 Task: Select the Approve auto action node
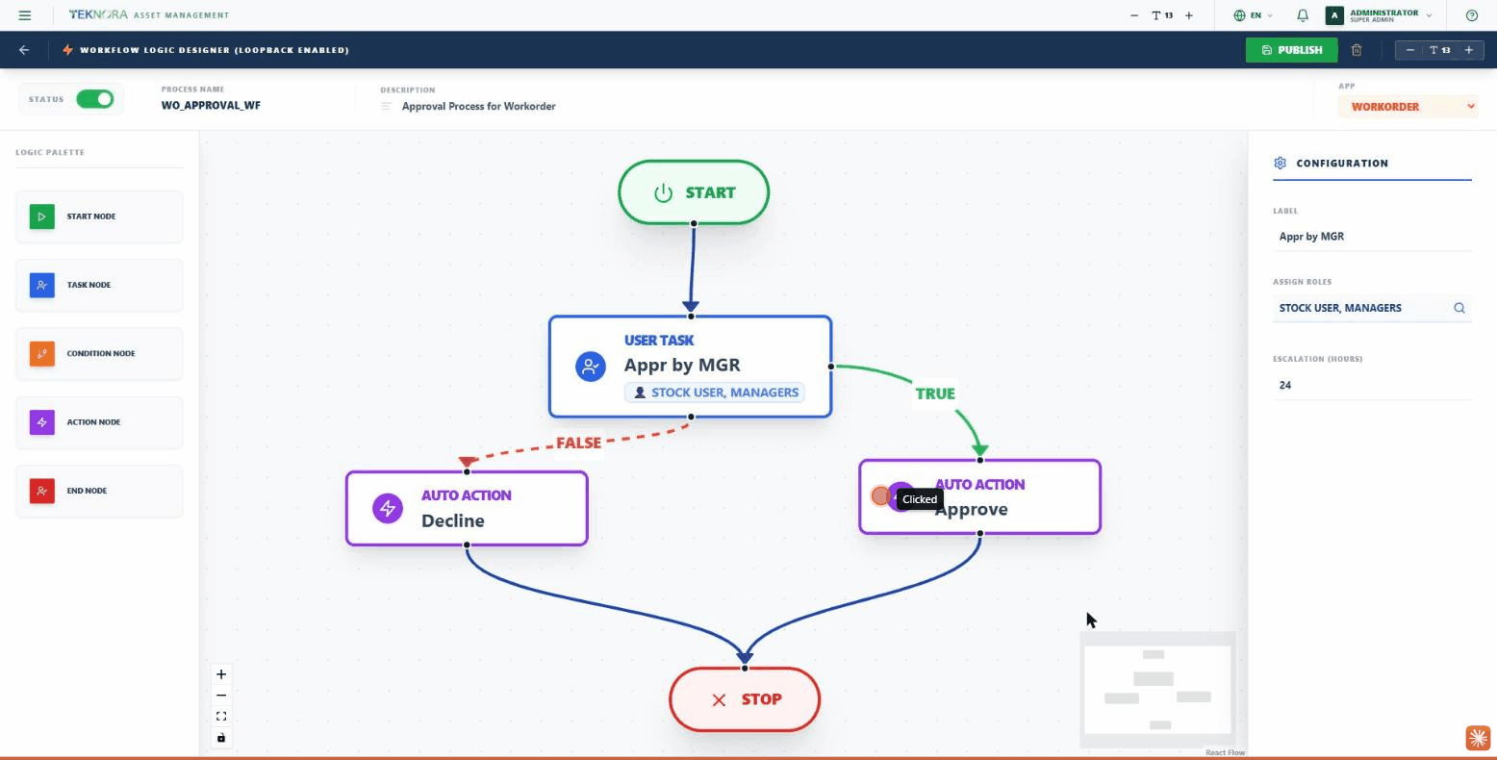tap(979, 496)
